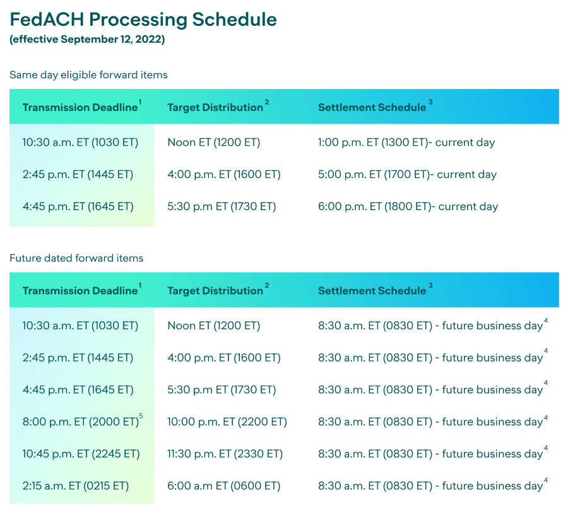Click the 11:30 p.m. ET (2330 ET) distribution cell
Screen dimensions: 568x511
(225, 454)
